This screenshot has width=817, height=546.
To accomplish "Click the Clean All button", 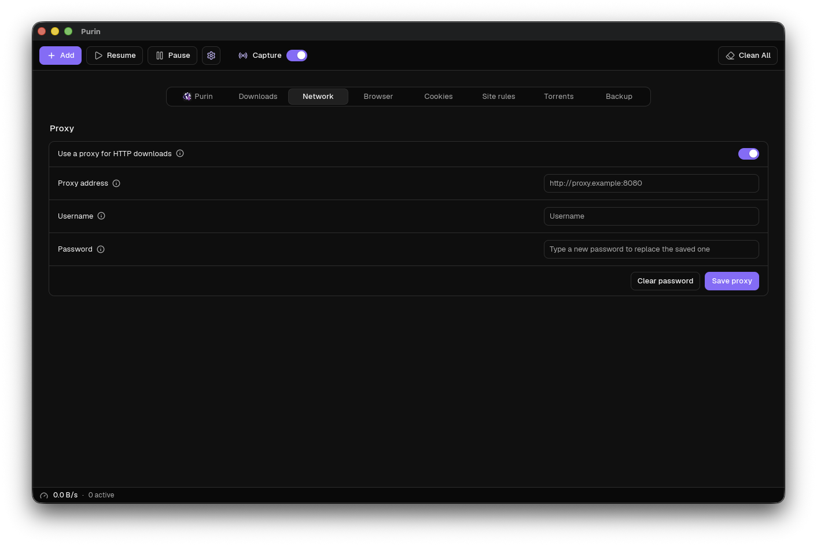I will [748, 56].
